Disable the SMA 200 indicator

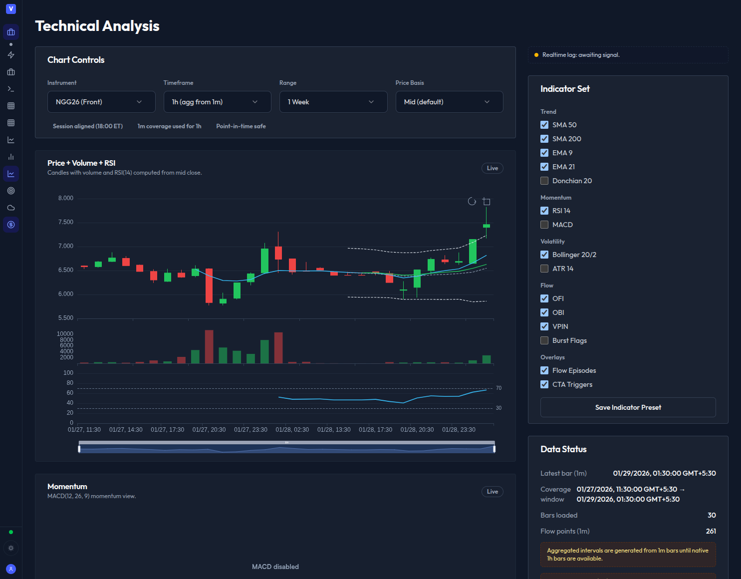pyautogui.click(x=544, y=139)
